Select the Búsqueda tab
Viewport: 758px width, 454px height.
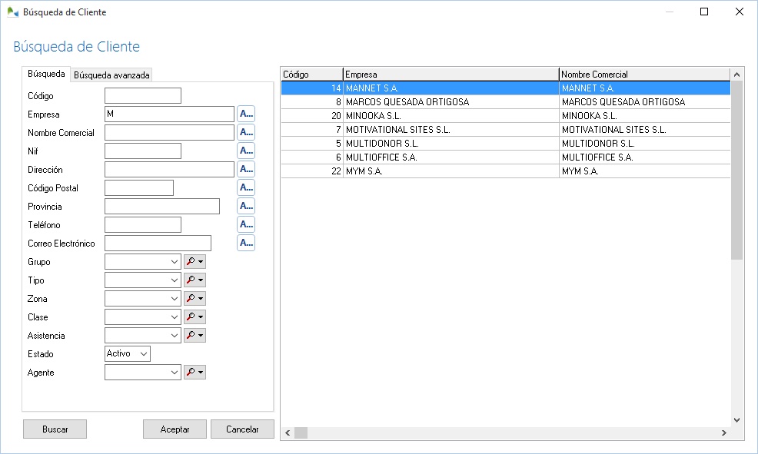tap(46, 74)
